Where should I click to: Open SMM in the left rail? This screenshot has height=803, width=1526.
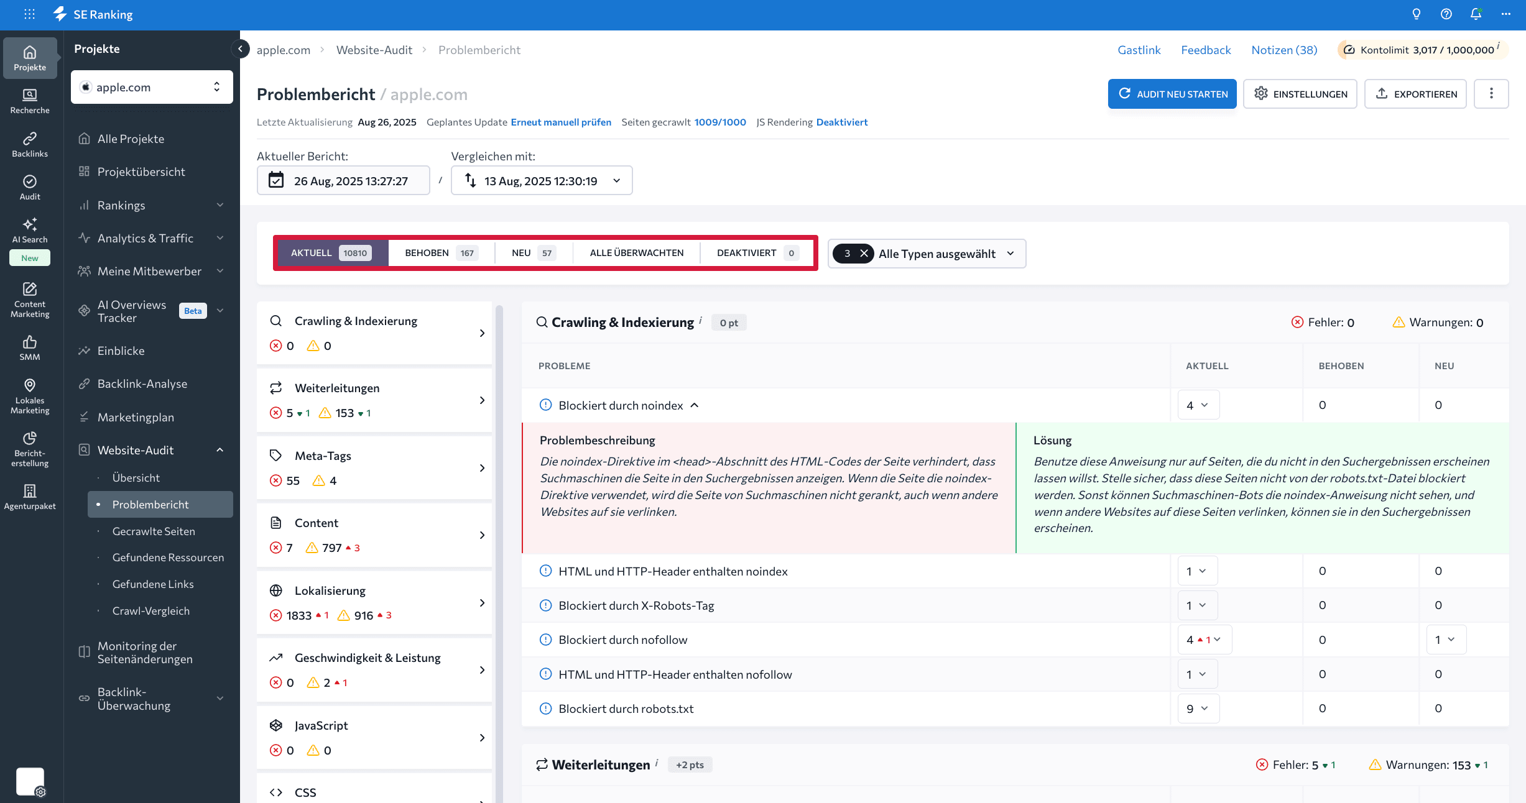click(30, 347)
